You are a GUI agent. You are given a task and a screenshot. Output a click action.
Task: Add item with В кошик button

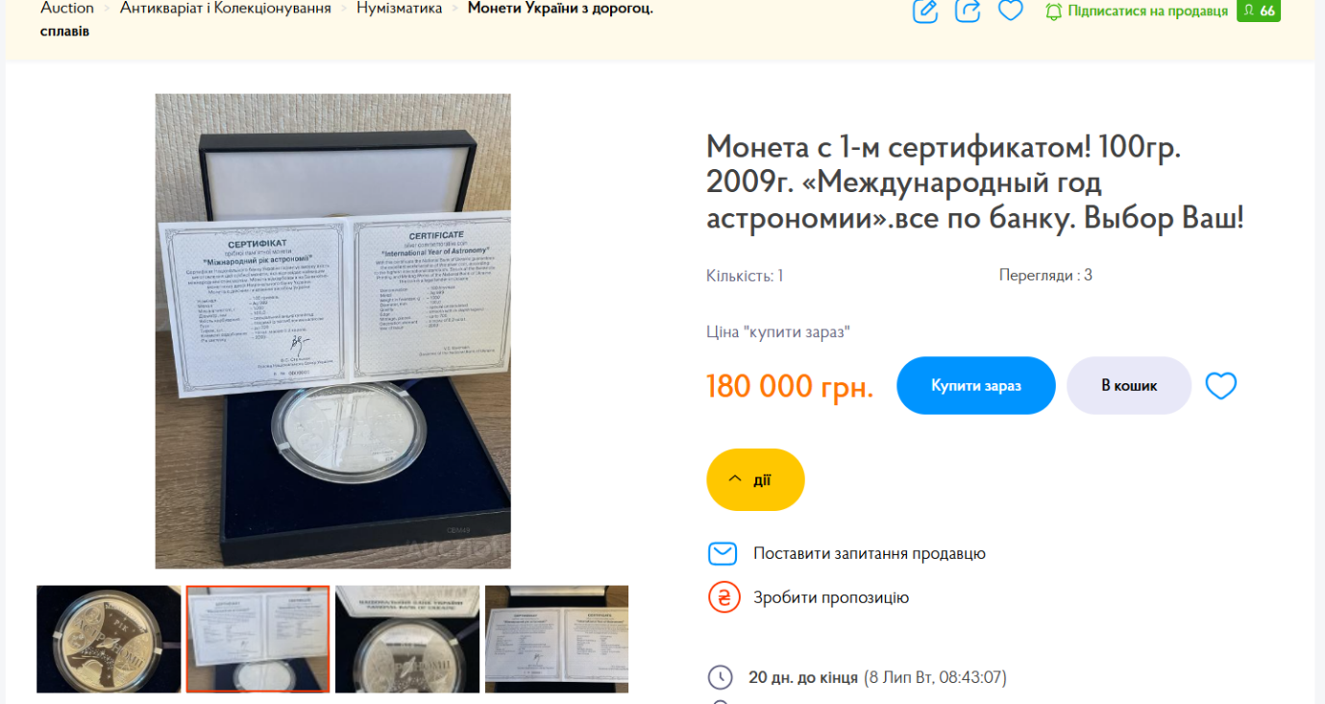(x=1129, y=385)
